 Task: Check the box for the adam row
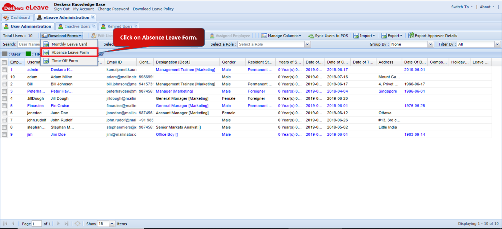[x=4, y=77]
